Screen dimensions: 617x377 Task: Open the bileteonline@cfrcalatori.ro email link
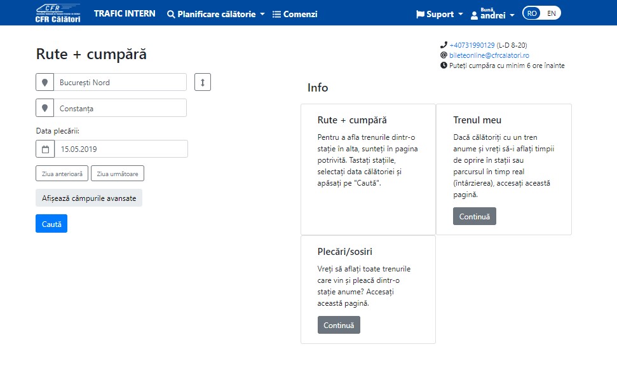(489, 55)
